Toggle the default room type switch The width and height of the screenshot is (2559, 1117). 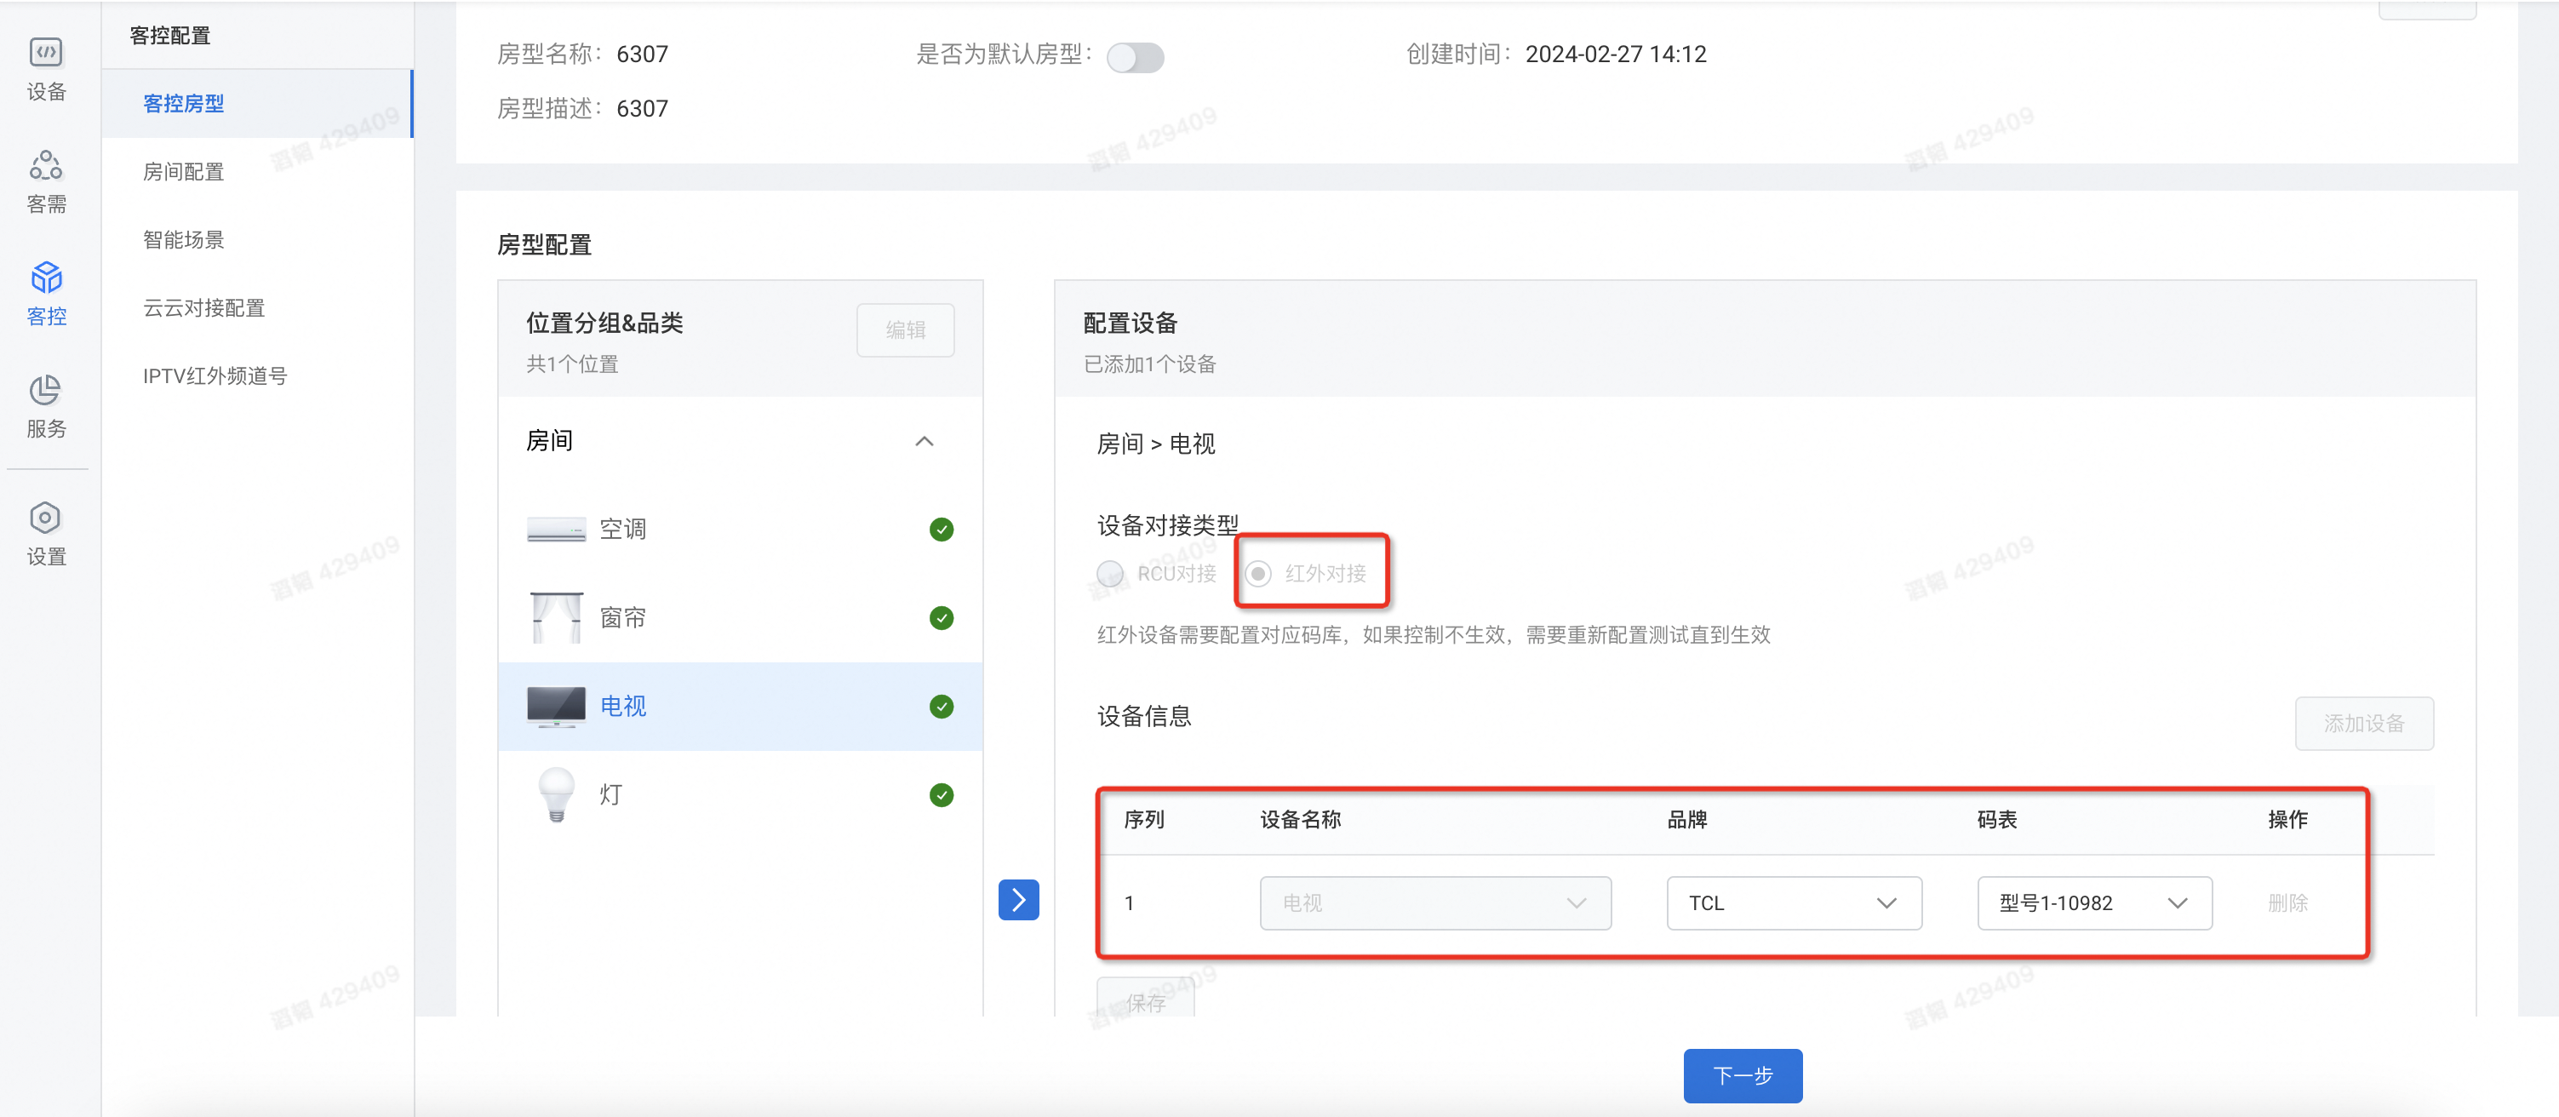1135,57
